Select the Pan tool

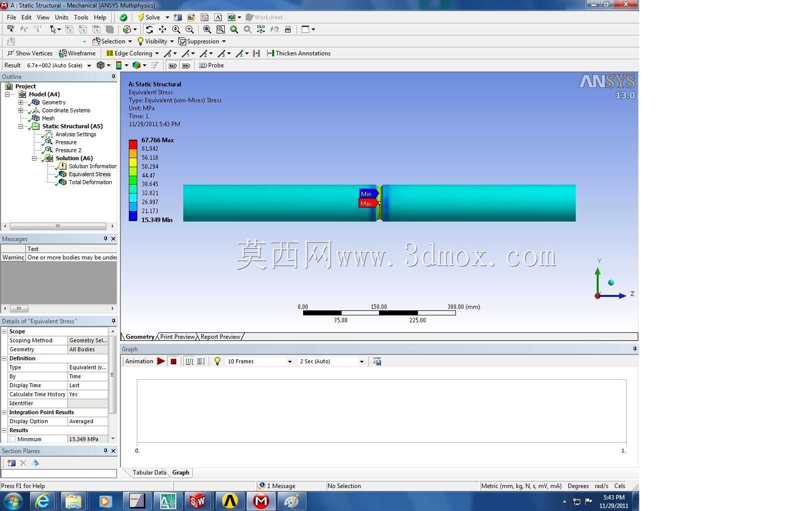pos(162,29)
